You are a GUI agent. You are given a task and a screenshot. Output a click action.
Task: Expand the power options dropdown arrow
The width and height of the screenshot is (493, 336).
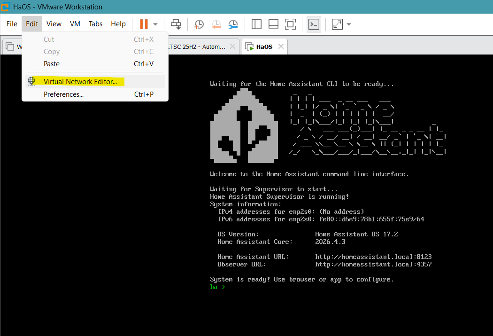point(155,24)
